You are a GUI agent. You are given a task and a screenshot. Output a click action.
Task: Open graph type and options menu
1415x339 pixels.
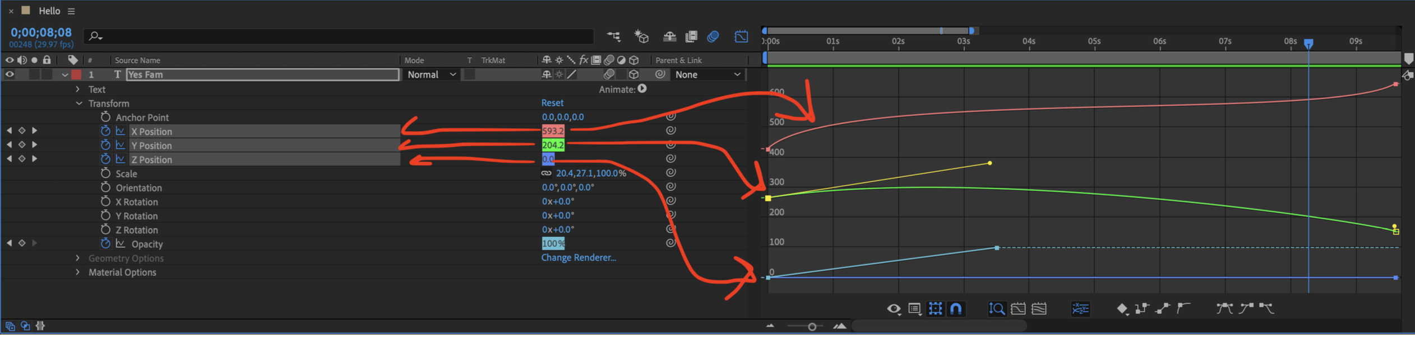click(x=914, y=309)
